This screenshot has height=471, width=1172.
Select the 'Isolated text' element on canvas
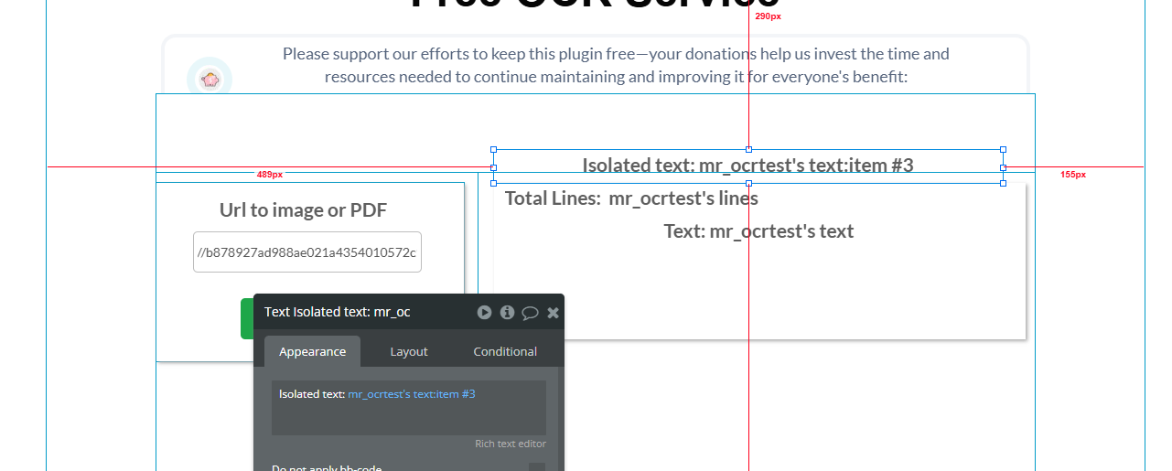point(748,166)
